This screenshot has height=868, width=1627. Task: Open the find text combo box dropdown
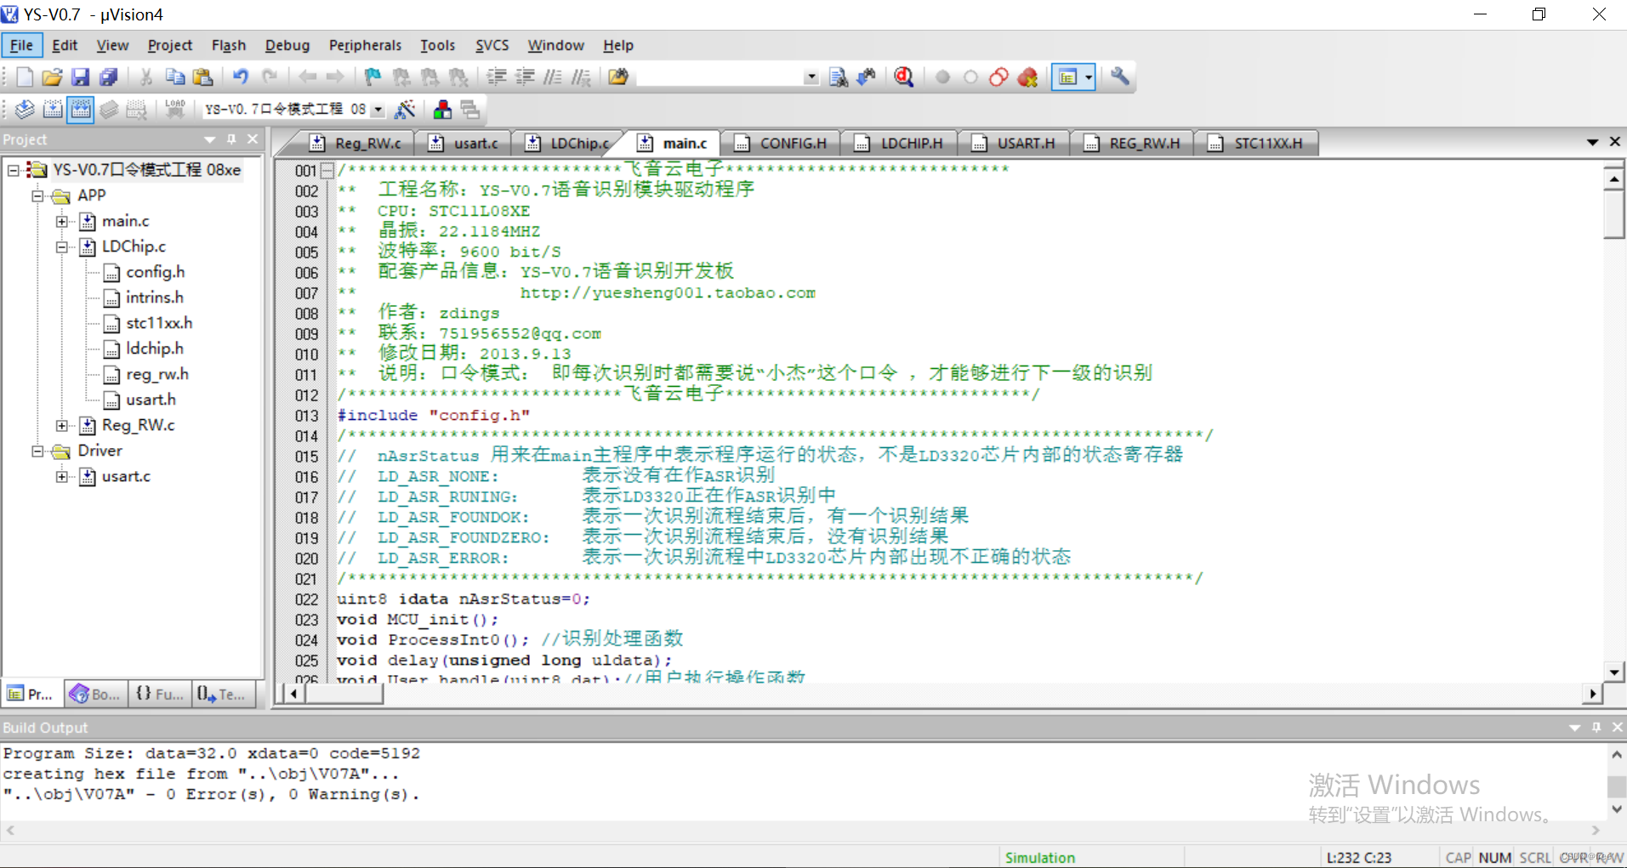(811, 77)
